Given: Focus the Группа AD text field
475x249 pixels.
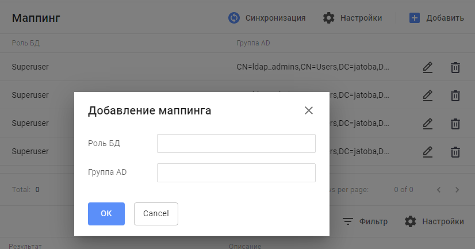Looking at the screenshot, I should click(x=236, y=173).
